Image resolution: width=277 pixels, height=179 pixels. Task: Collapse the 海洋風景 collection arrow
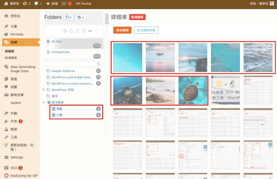coord(43,102)
